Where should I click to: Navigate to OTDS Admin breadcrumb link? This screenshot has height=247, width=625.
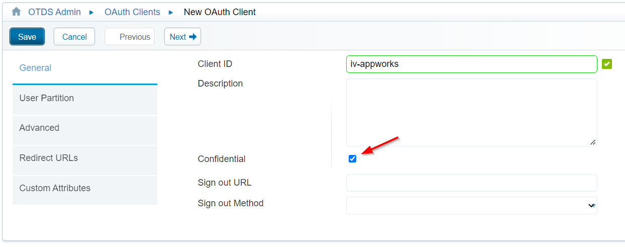[x=54, y=12]
